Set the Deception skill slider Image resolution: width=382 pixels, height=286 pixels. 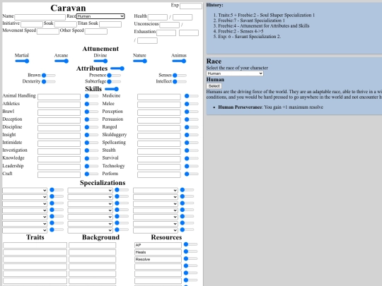(91, 119)
